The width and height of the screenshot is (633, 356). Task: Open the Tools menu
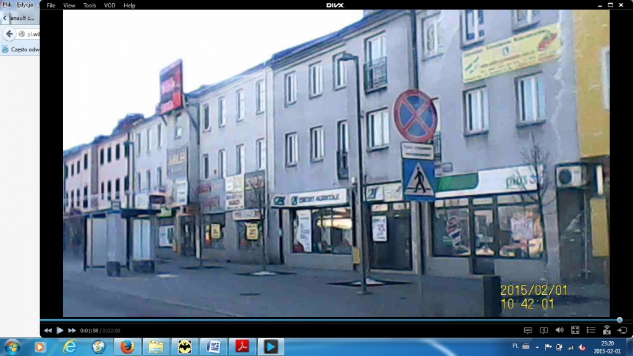point(90,6)
